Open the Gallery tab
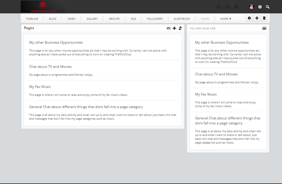Image resolution: width=282 pixels, height=184 pixels. point(92,19)
